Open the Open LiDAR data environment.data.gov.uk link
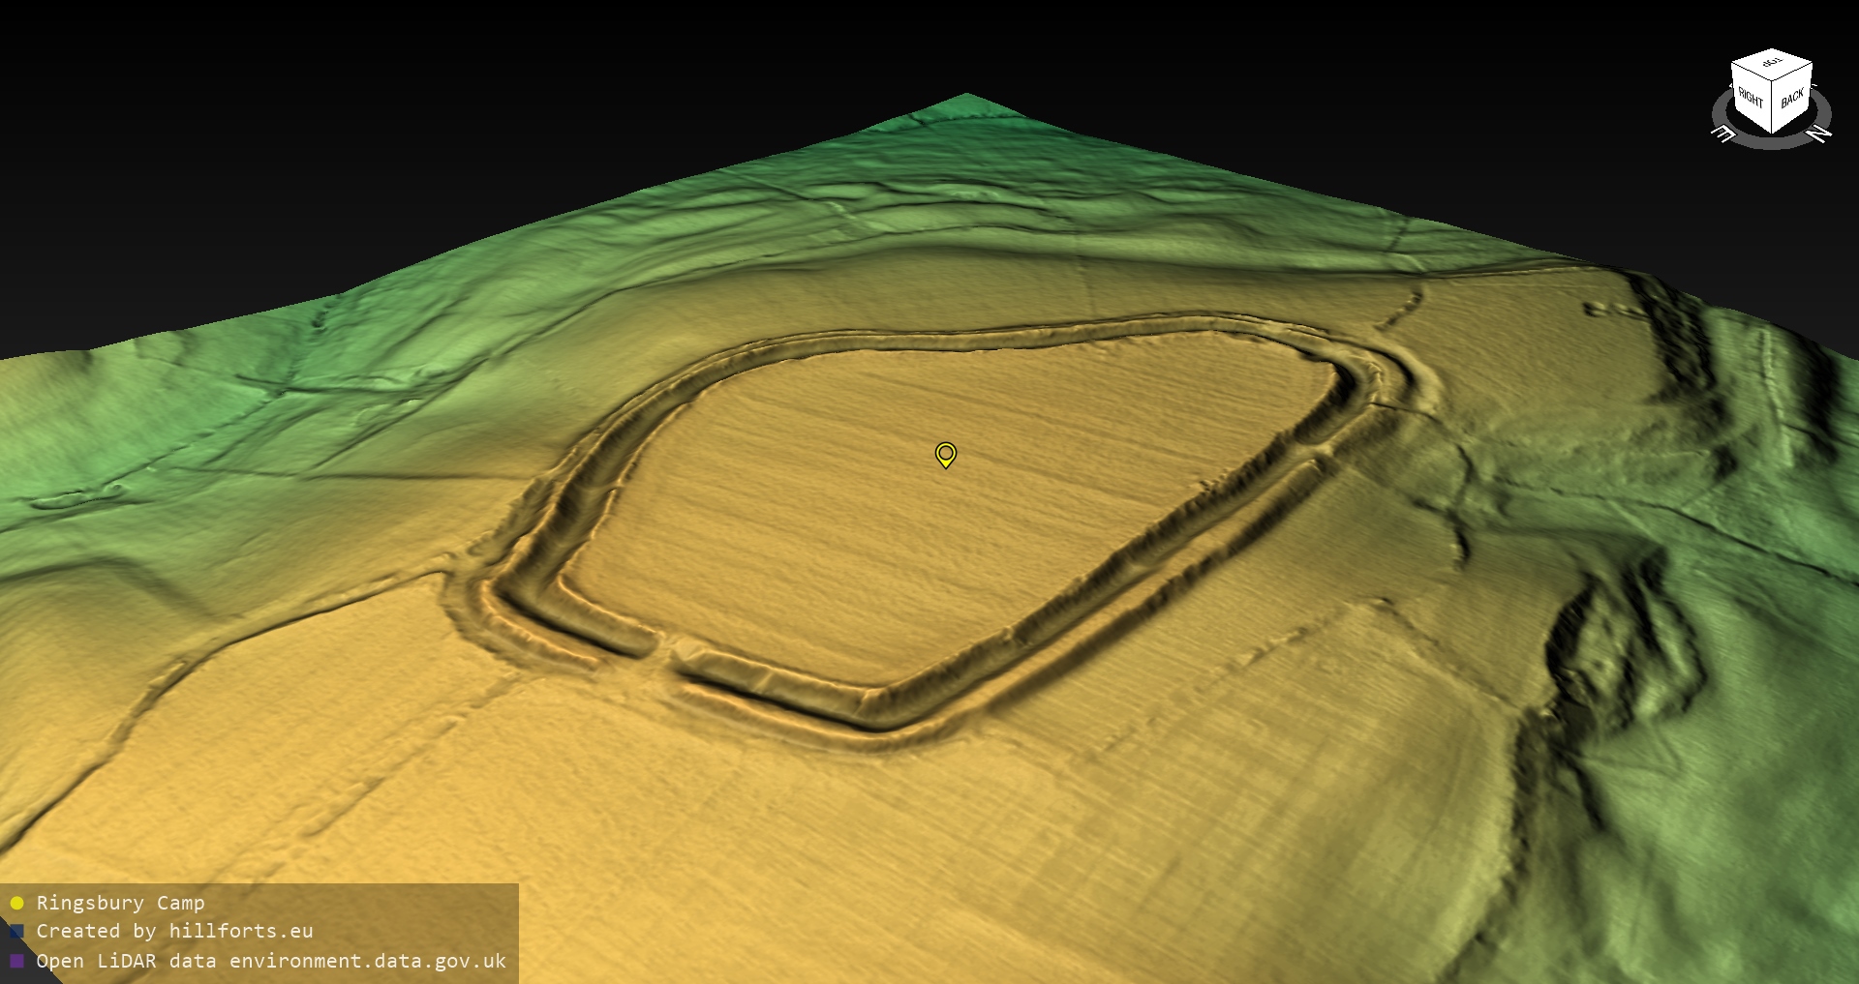 (271, 961)
